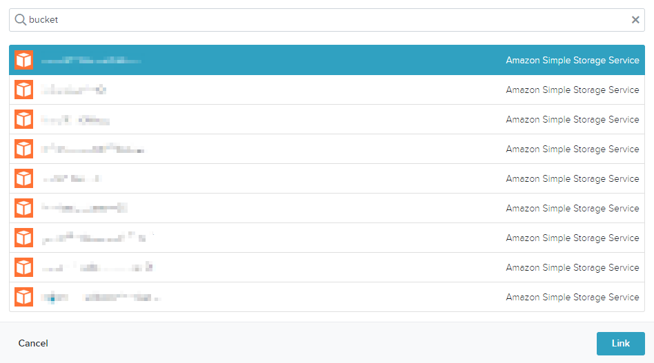
Task: Click the seventh row's S3 bucket icon
Action: pyautogui.click(x=23, y=237)
